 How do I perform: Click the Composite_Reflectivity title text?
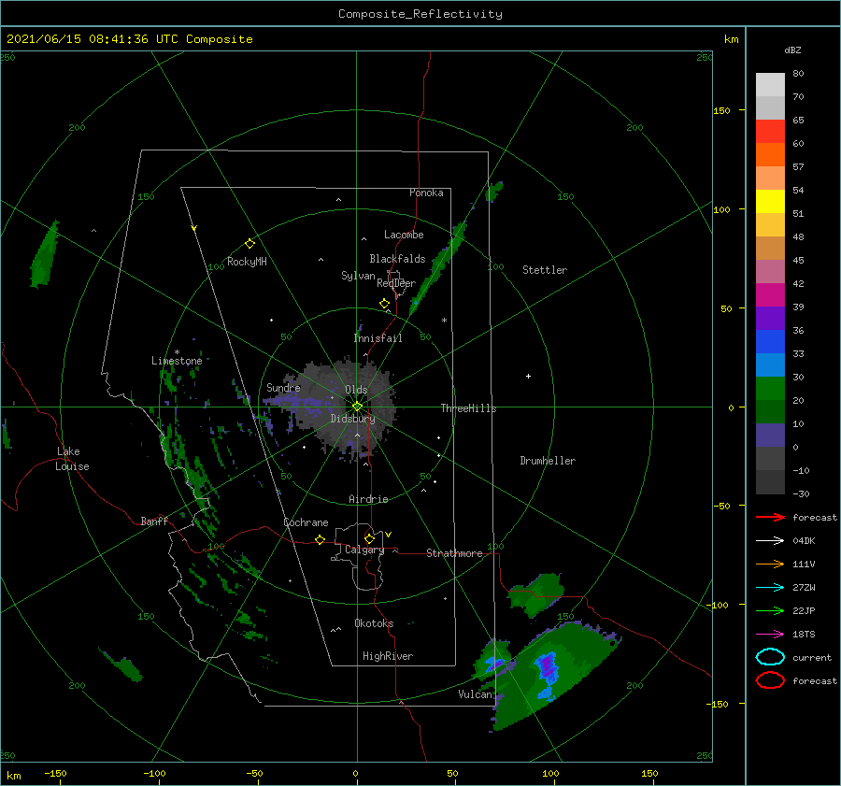click(420, 14)
